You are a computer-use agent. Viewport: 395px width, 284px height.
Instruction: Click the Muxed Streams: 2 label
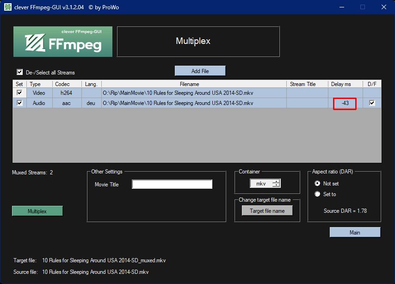[x=32, y=173]
